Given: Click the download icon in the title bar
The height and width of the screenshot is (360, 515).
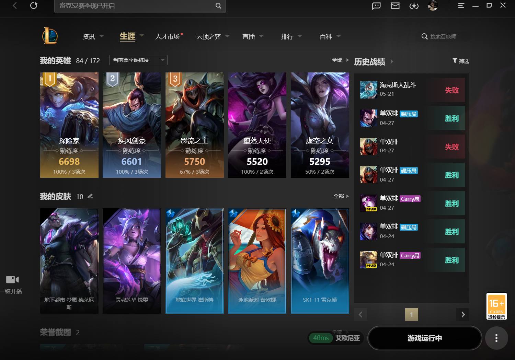Looking at the screenshot, I should point(414,6).
